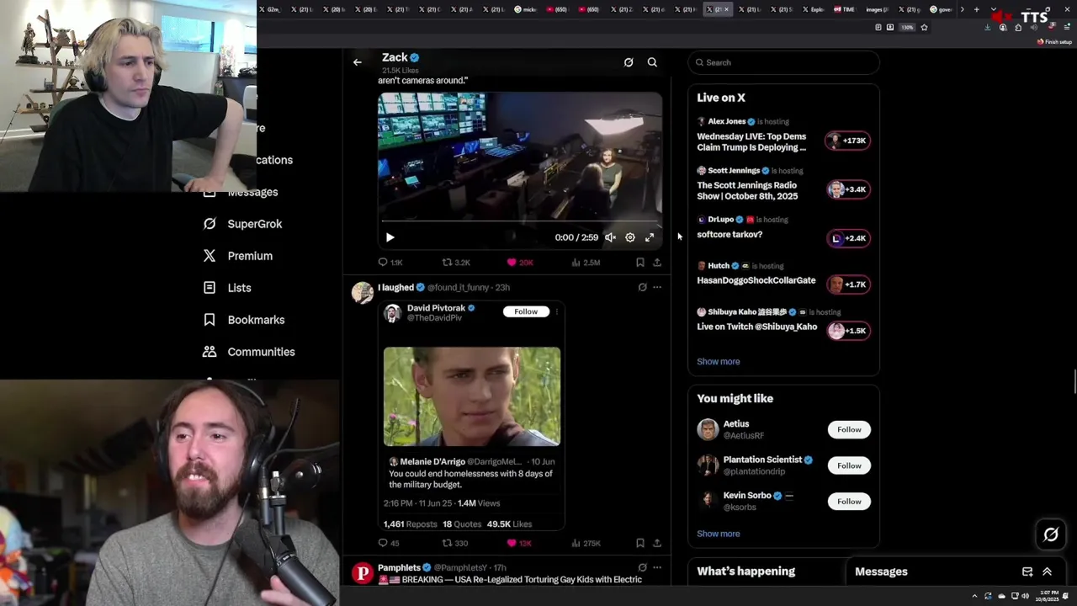This screenshot has width=1077, height=606.
Task: Open Shibuya Kaho Live on Twitch stream
Action: 756,327
